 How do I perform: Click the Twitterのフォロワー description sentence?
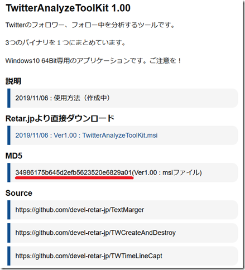[x=90, y=25]
